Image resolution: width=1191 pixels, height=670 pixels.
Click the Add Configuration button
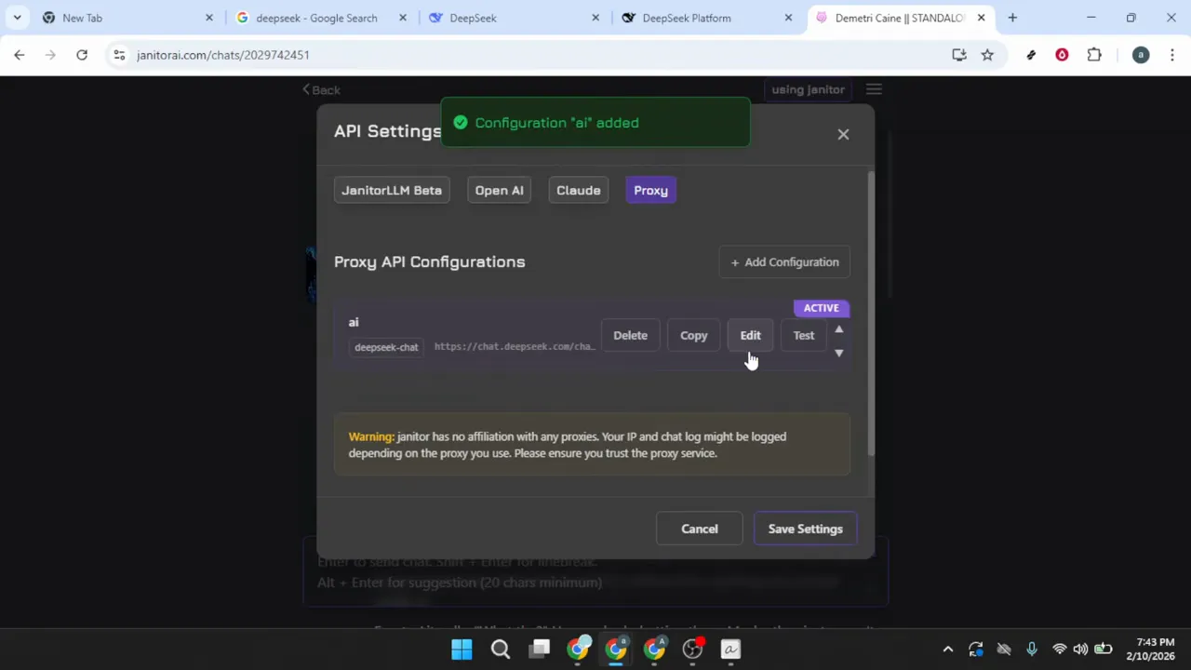(x=784, y=262)
